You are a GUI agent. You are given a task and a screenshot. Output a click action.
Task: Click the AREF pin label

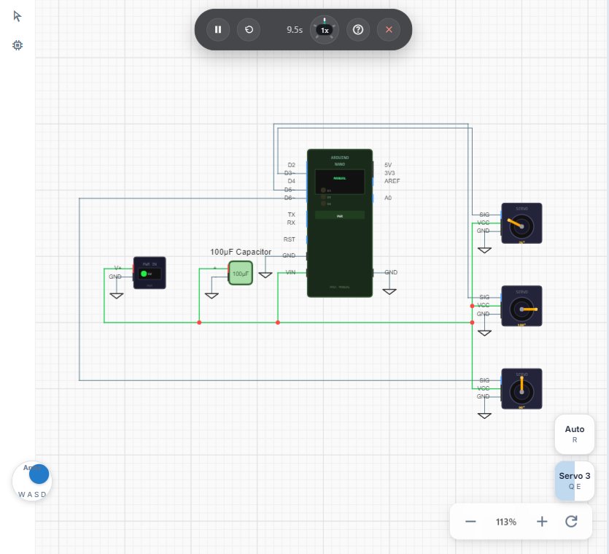pyautogui.click(x=392, y=181)
